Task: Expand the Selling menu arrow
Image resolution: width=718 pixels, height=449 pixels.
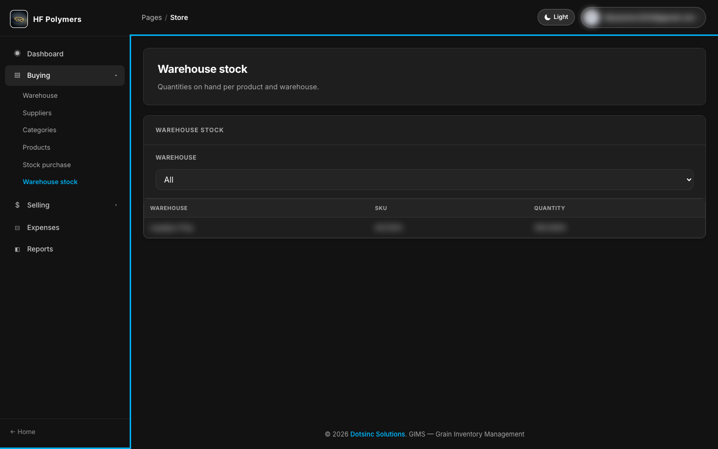Action: point(116,205)
